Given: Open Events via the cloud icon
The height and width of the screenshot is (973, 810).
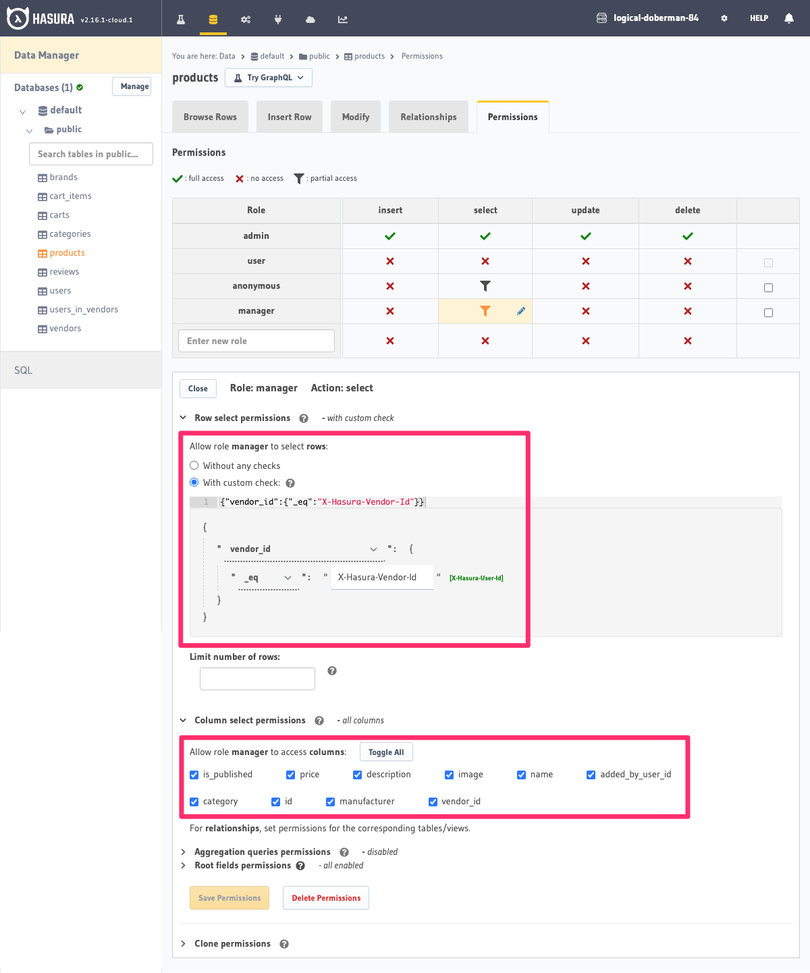Looking at the screenshot, I should click(x=310, y=18).
